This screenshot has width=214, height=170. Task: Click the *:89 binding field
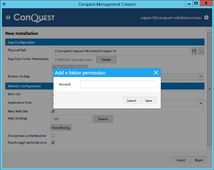tap(71, 119)
